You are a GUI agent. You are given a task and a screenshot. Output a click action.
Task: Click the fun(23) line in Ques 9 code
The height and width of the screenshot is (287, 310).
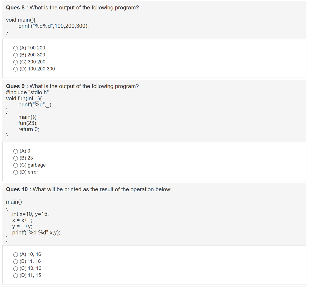pos(28,123)
